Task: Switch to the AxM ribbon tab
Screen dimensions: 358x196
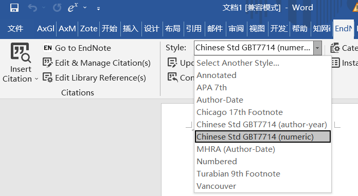Action: [x=67, y=29]
